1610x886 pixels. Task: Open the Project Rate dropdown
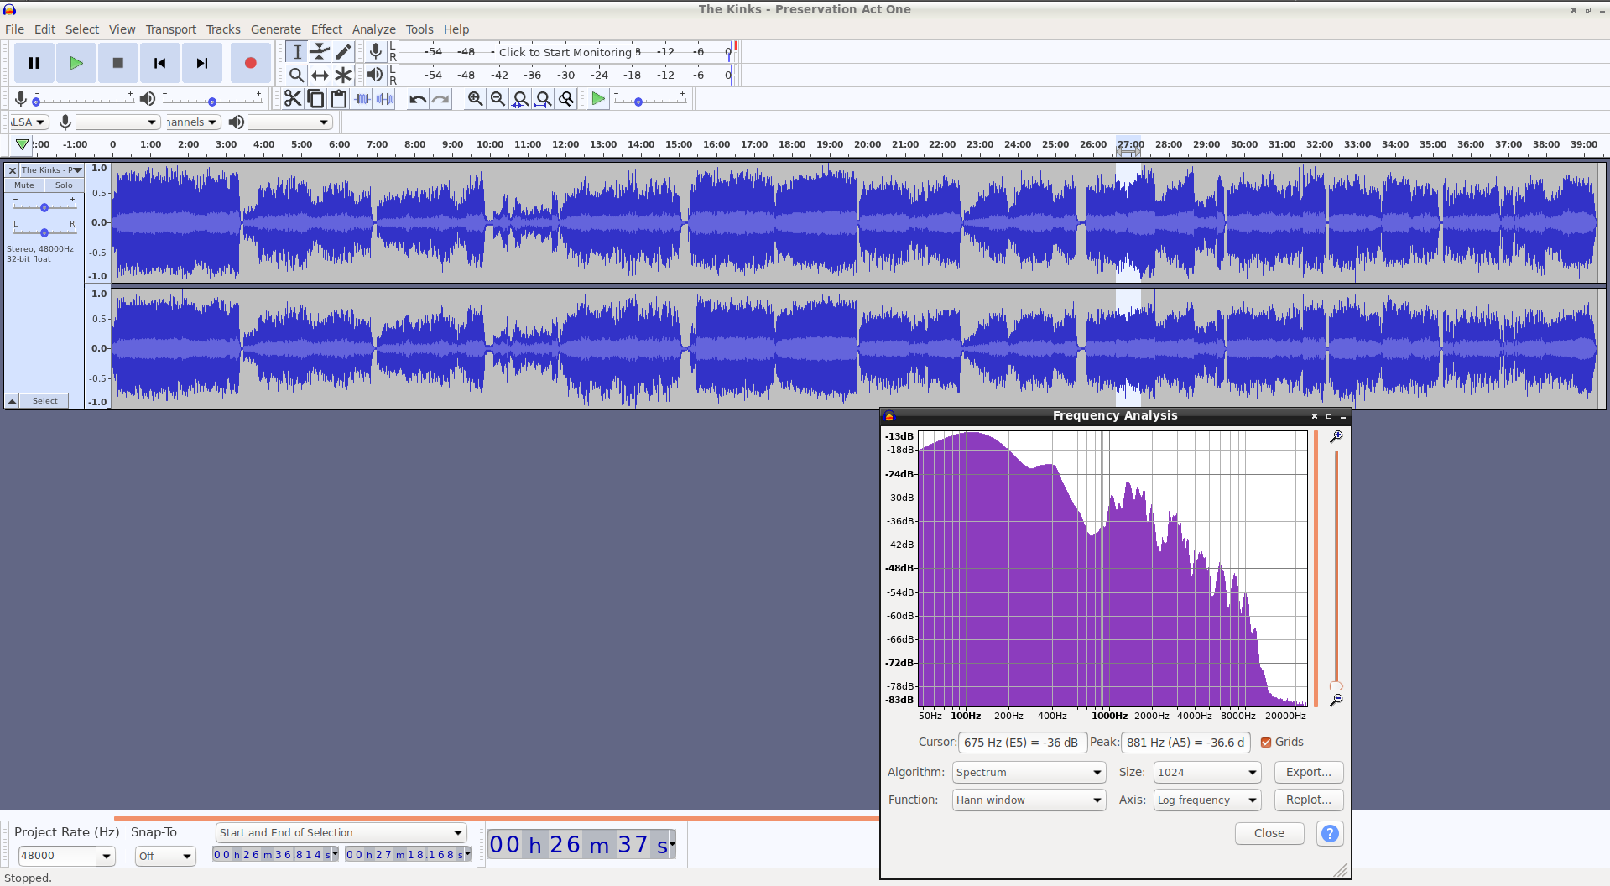[107, 856]
